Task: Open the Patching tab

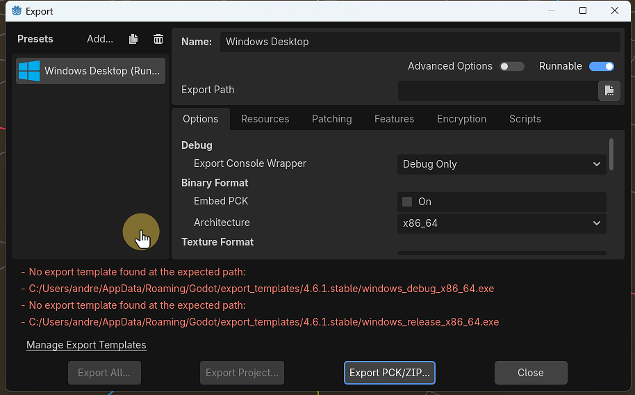Action: click(331, 119)
